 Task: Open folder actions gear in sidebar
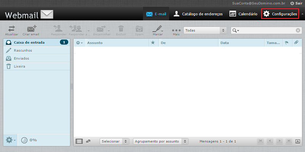click(10, 140)
